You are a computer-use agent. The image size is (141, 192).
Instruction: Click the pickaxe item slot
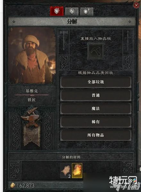coord(96,51)
